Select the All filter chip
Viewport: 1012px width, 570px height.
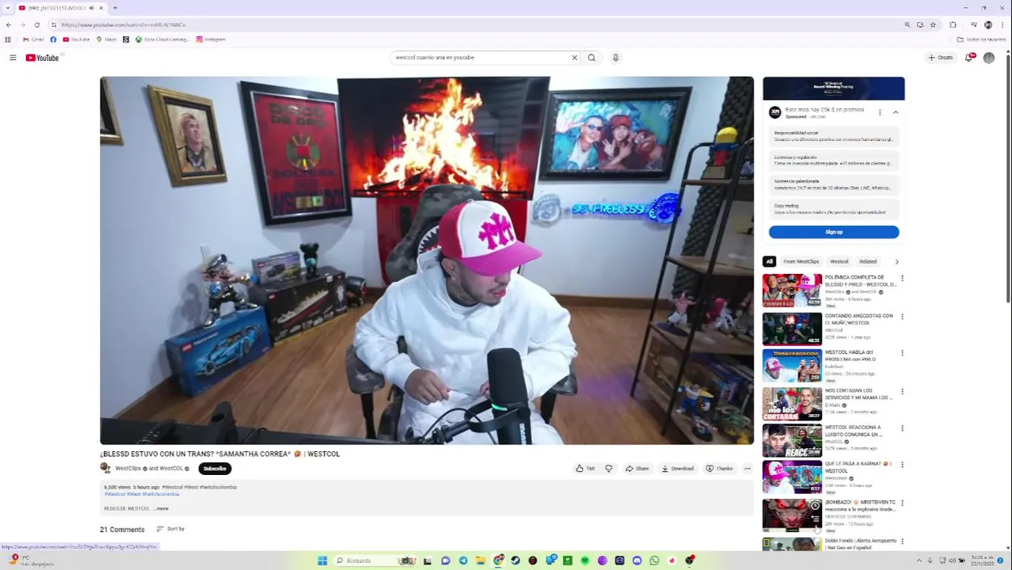769,261
